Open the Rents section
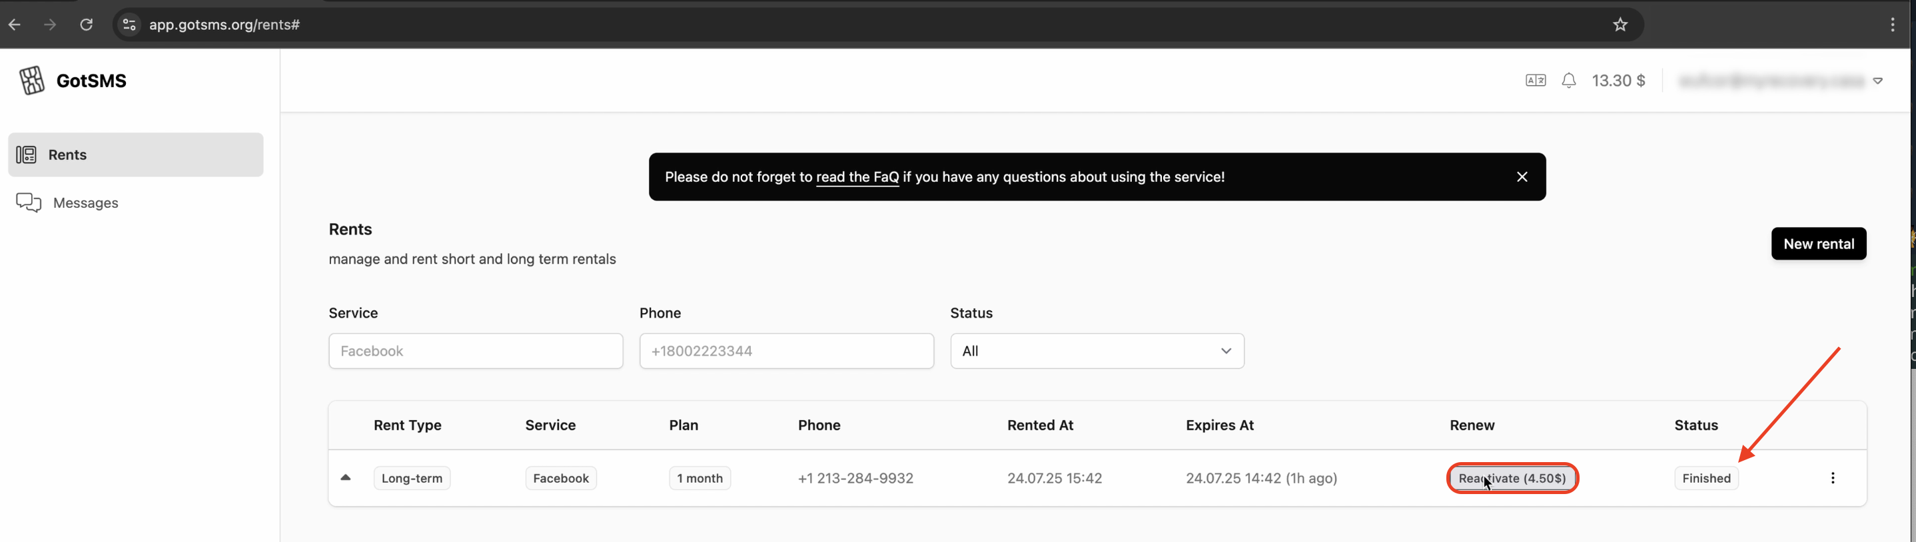This screenshot has height=542, width=1916. click(x=135, y=154)
